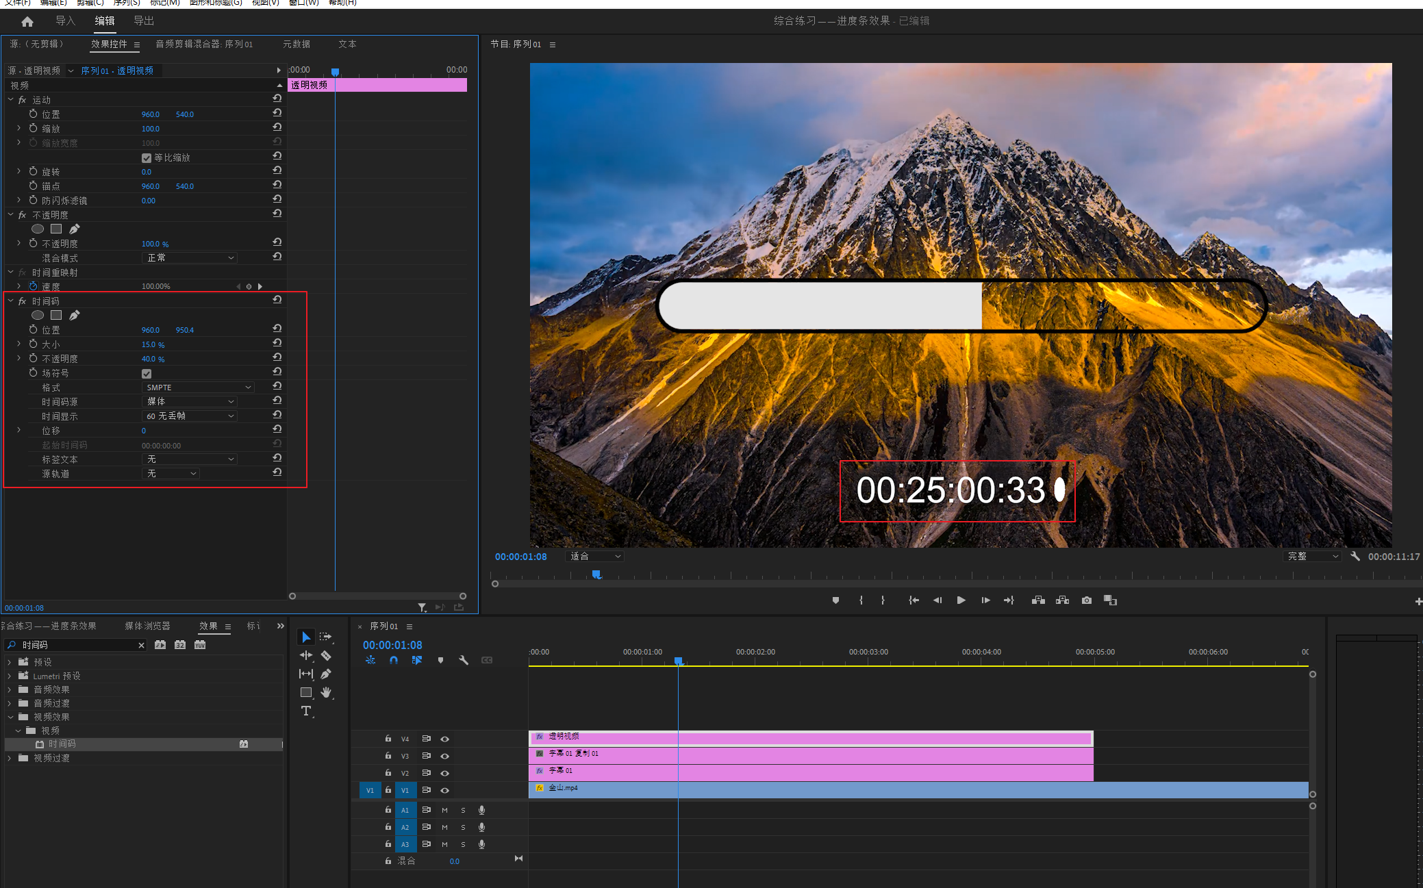Open the 混合模式 dropdown
The height and width of the screenshot is (888, 1423).
[x=190, y=257]
